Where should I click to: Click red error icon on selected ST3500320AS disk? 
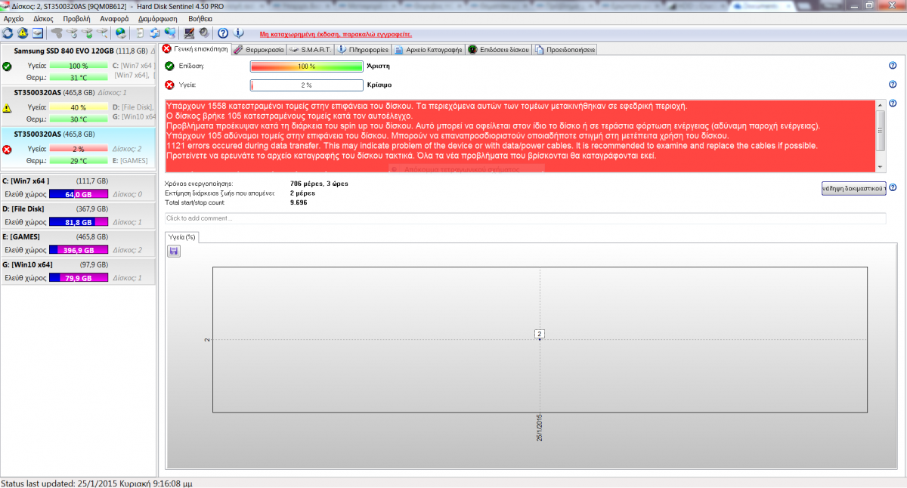pos(7,150)
